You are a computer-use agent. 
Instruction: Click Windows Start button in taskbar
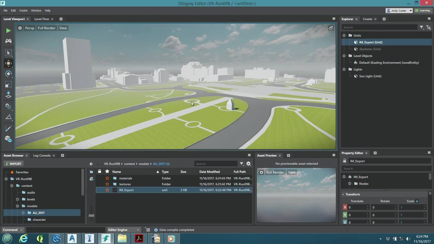click(x=7, y=239)
